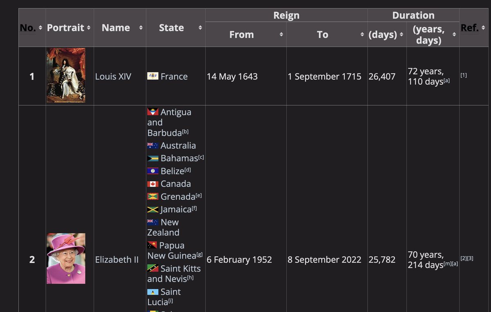The height and width of the screenshot is (312, 491).
Task: Click the Reign group header
Action: click(286, 16)
